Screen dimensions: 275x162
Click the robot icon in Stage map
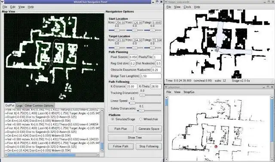click(217, 49)
